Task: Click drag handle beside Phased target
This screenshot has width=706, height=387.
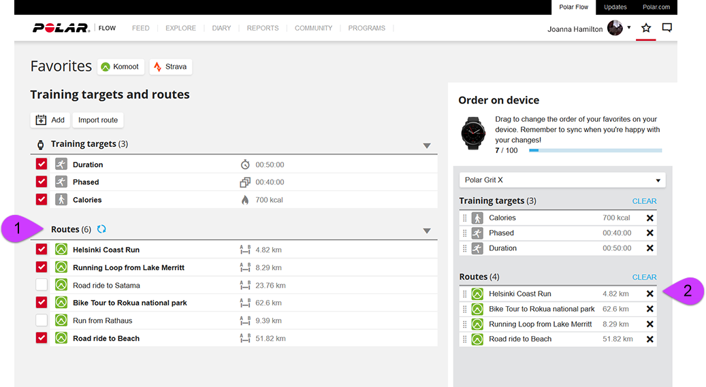Action: coord(465,233)
